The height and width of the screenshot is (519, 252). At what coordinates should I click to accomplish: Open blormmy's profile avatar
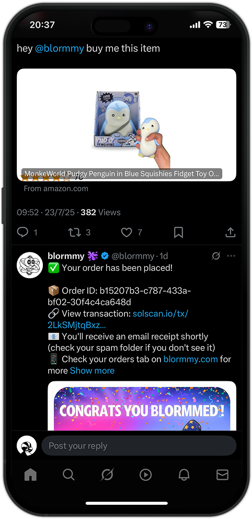point(30,265)
